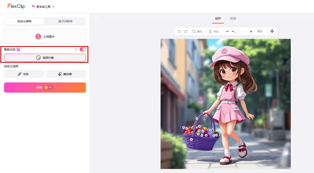Select the move/pan cross-arrow tool
The width and height of the screenshot is (314, 173).
[272, 31]
